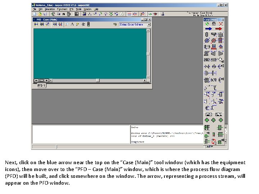Open the Window menu
Viewport: 259px width, 194px height.
[x=87, y=9]
